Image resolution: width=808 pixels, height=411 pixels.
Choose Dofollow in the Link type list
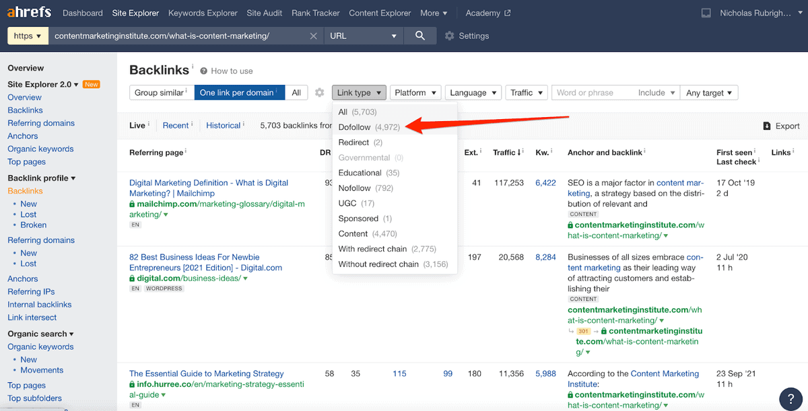[x=395, y=127]
